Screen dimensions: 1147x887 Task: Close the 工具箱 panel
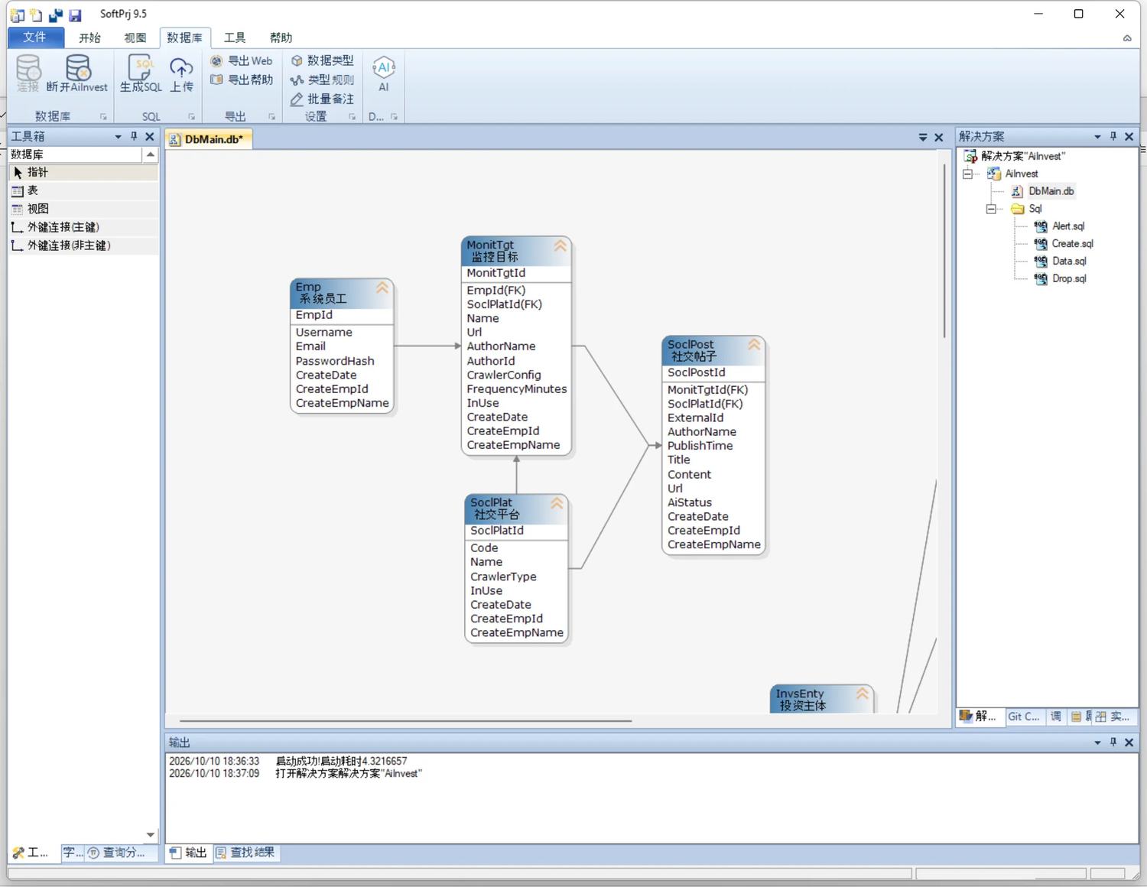point(150,137)
